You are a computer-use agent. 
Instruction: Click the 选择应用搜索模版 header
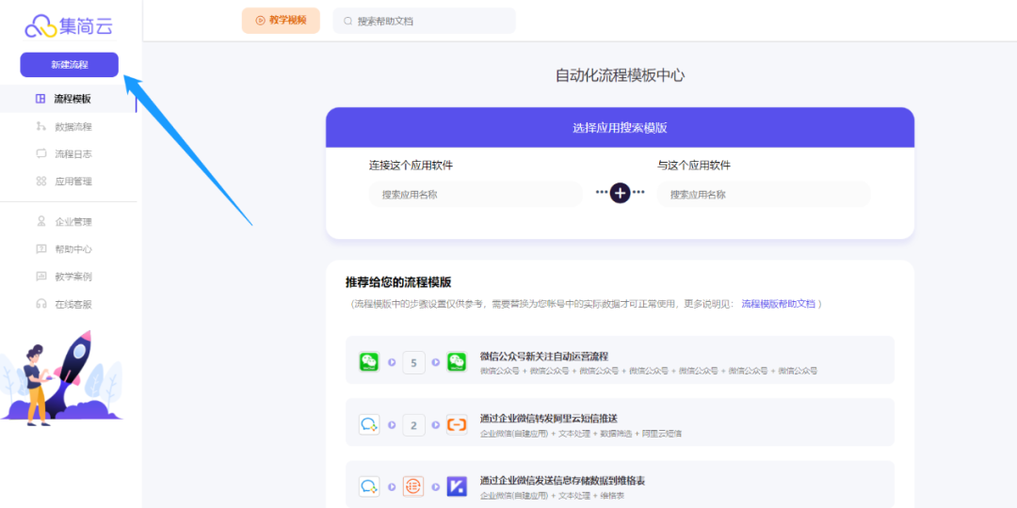[620, 128]
